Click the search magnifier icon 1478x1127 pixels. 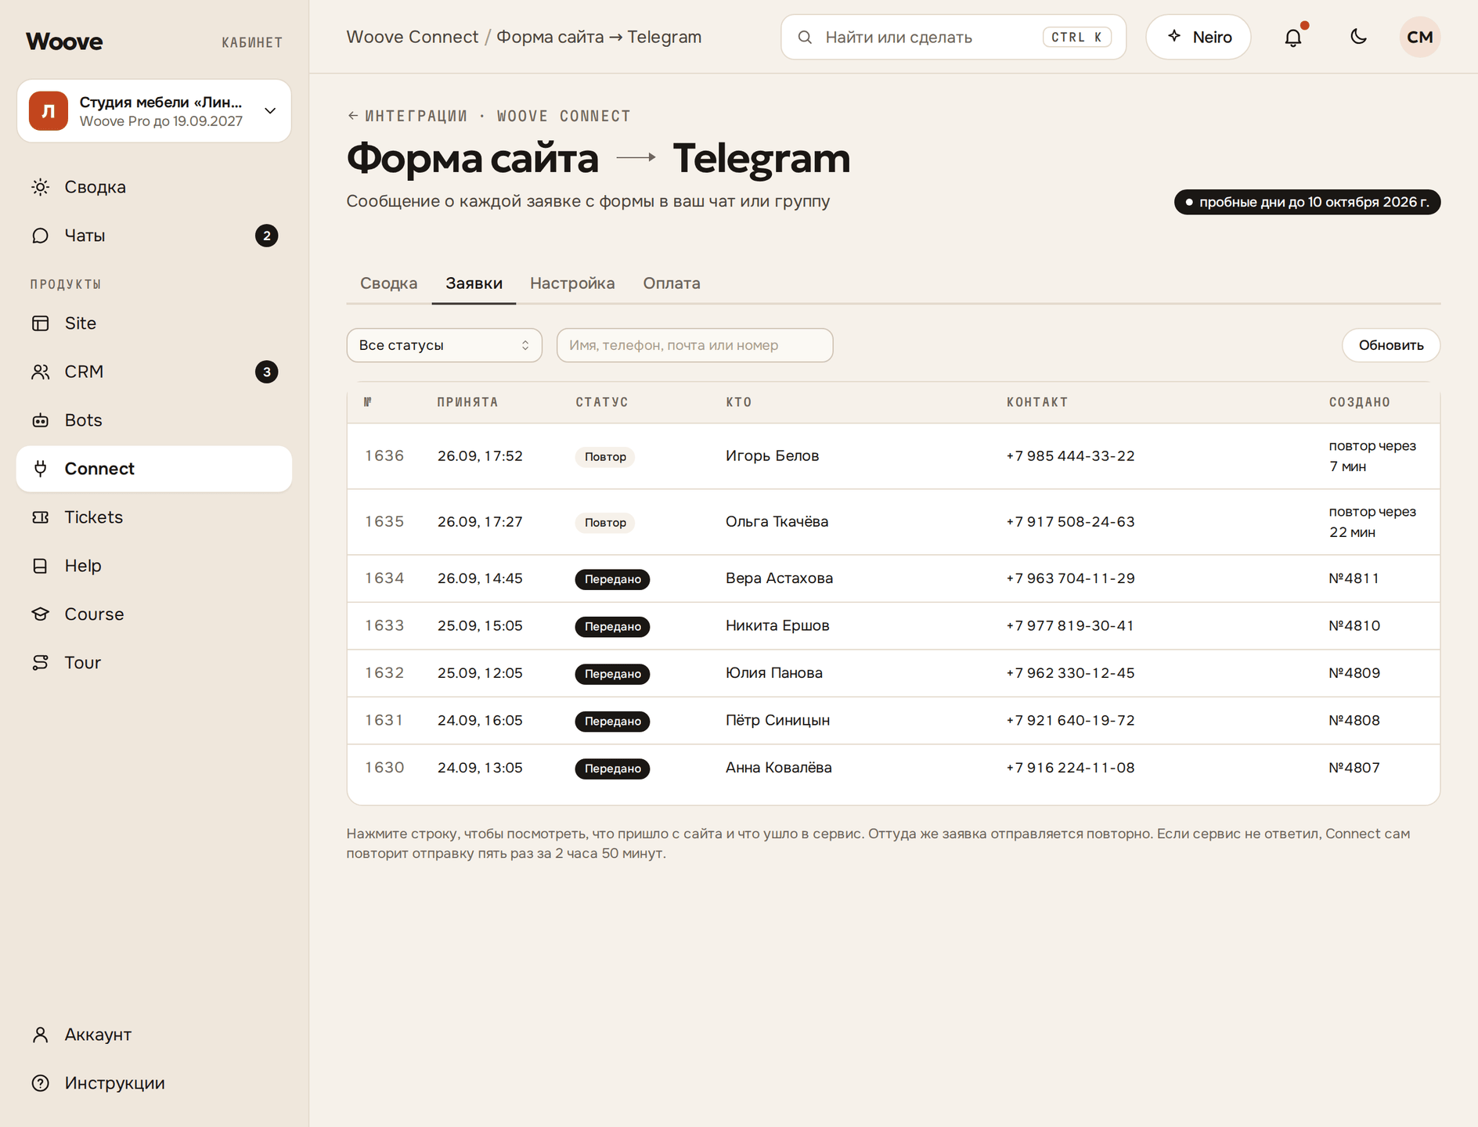click(x=805, y=37)
